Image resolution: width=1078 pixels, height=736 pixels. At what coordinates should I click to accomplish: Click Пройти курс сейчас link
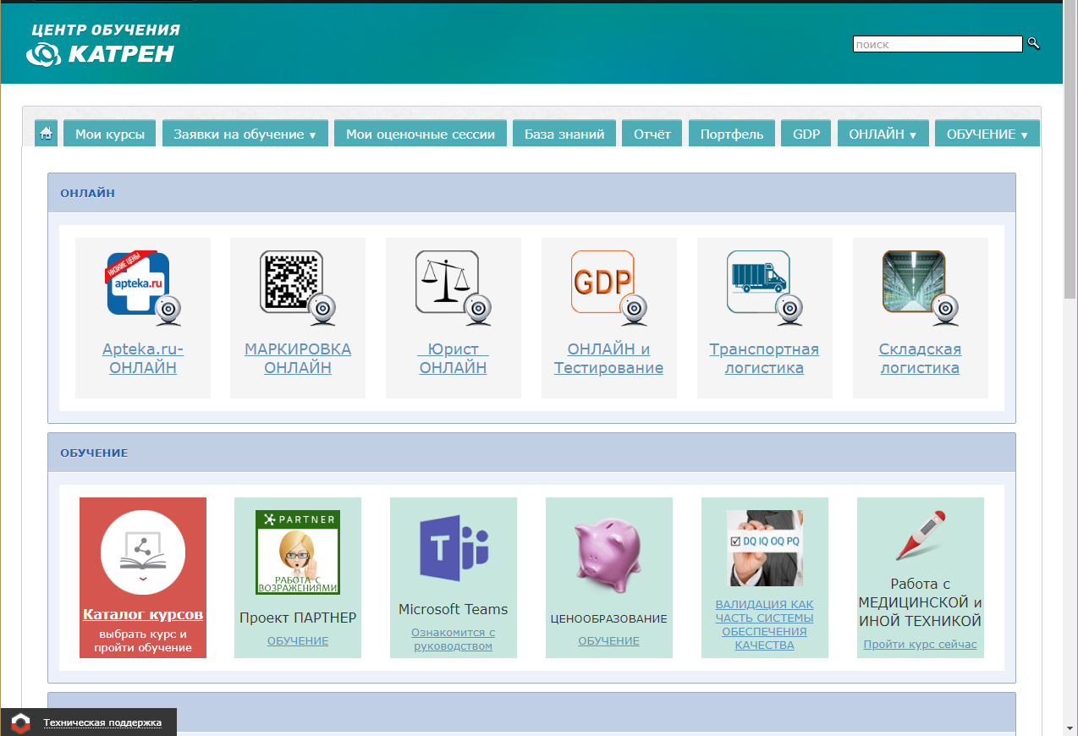[x=921, y=645]
